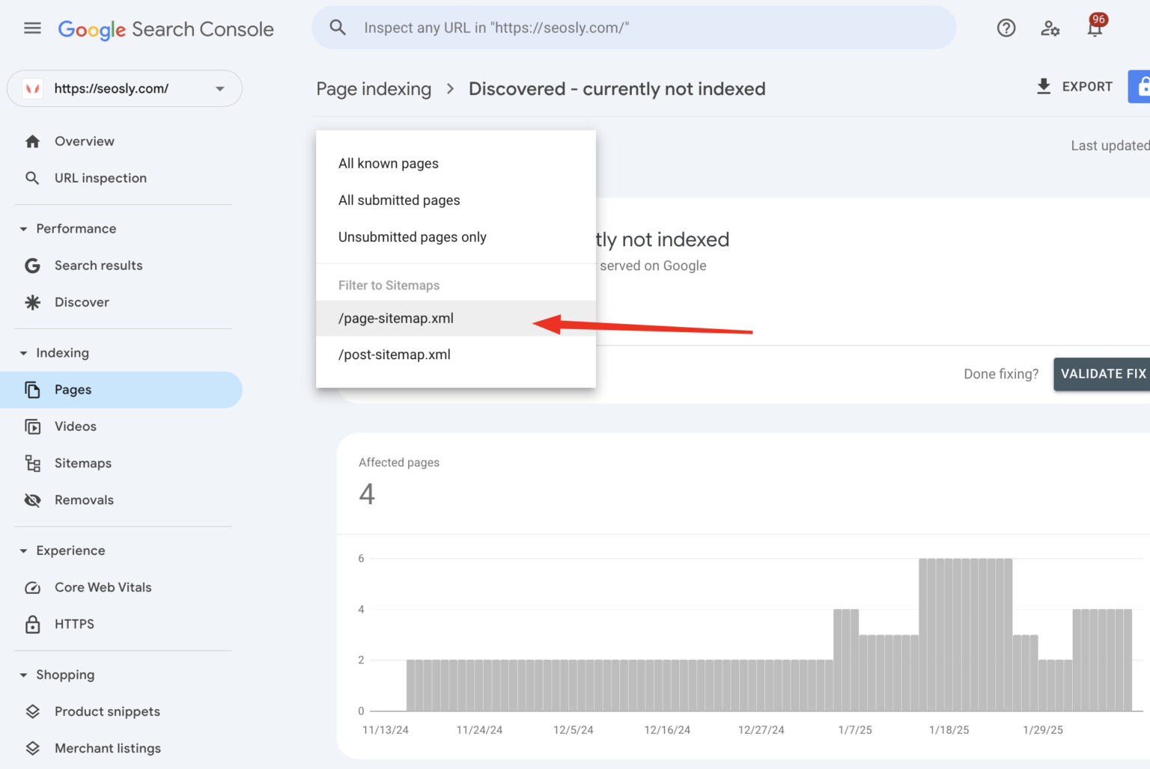Open the Removals report icon
Image resolution: width=1150 pixels, height=769 pixels.
click(x=33, y=500)
